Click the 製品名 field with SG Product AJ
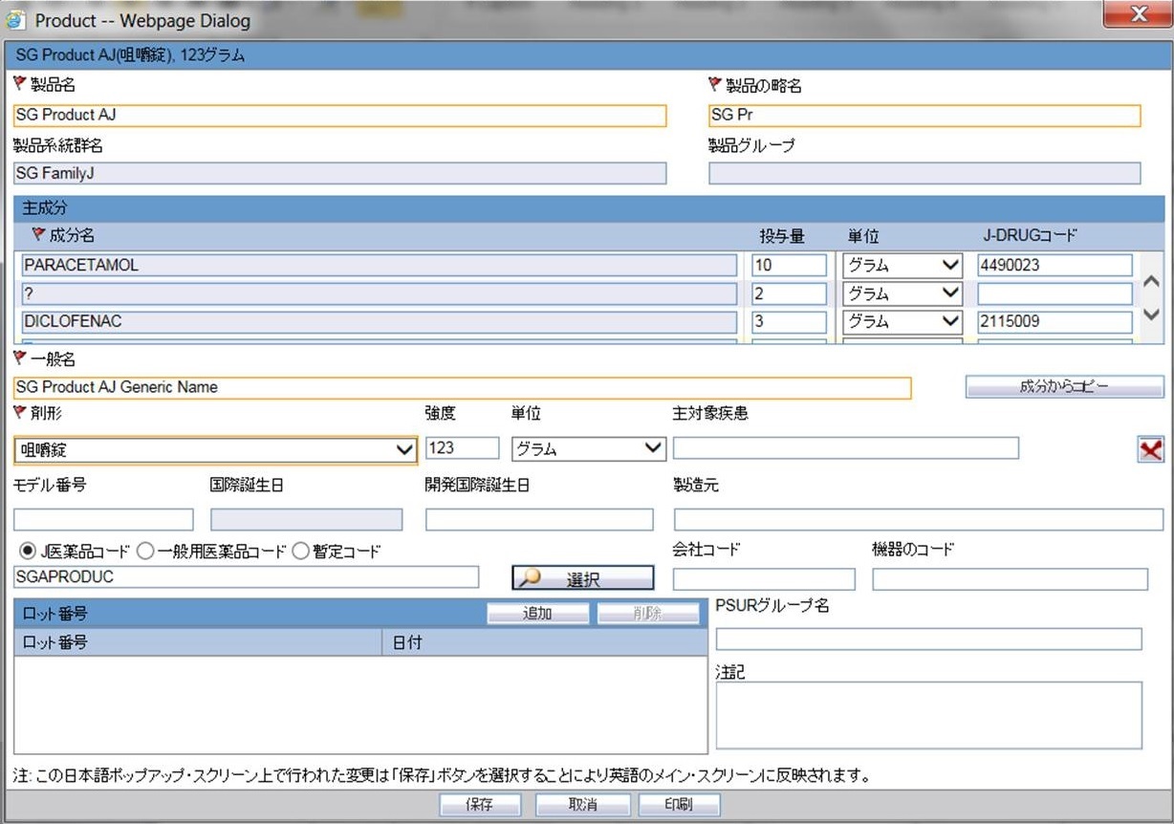This screenshot has height=824, width=1174. pyautogui.click(x=339, y=115)
